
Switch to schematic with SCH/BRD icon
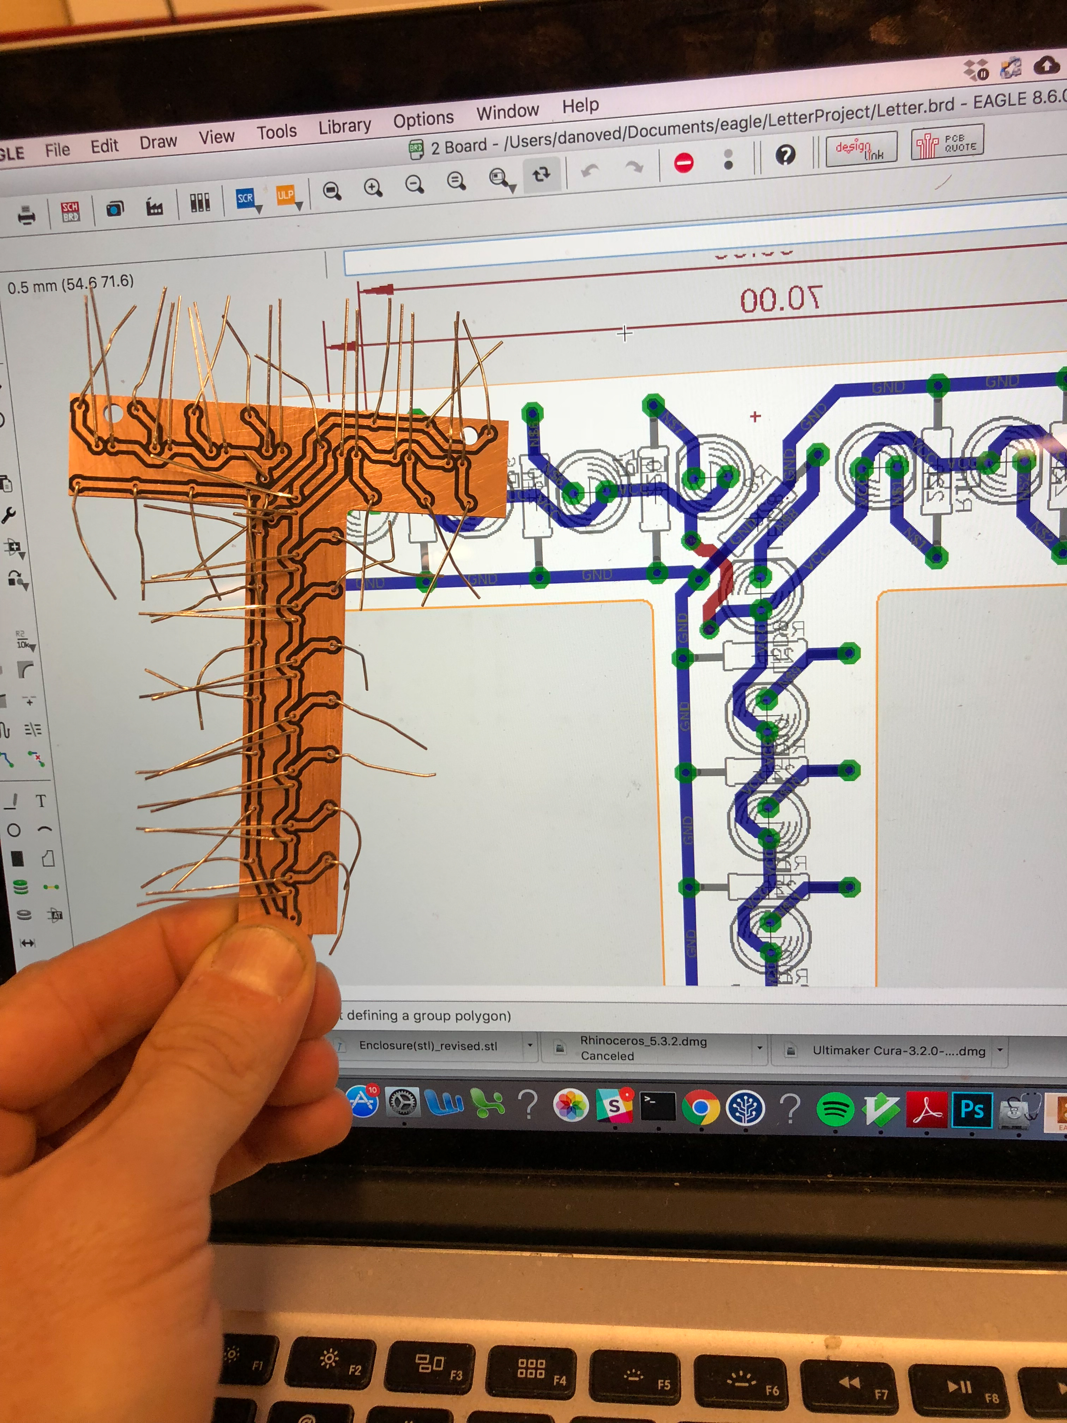(x=70, y=212)
